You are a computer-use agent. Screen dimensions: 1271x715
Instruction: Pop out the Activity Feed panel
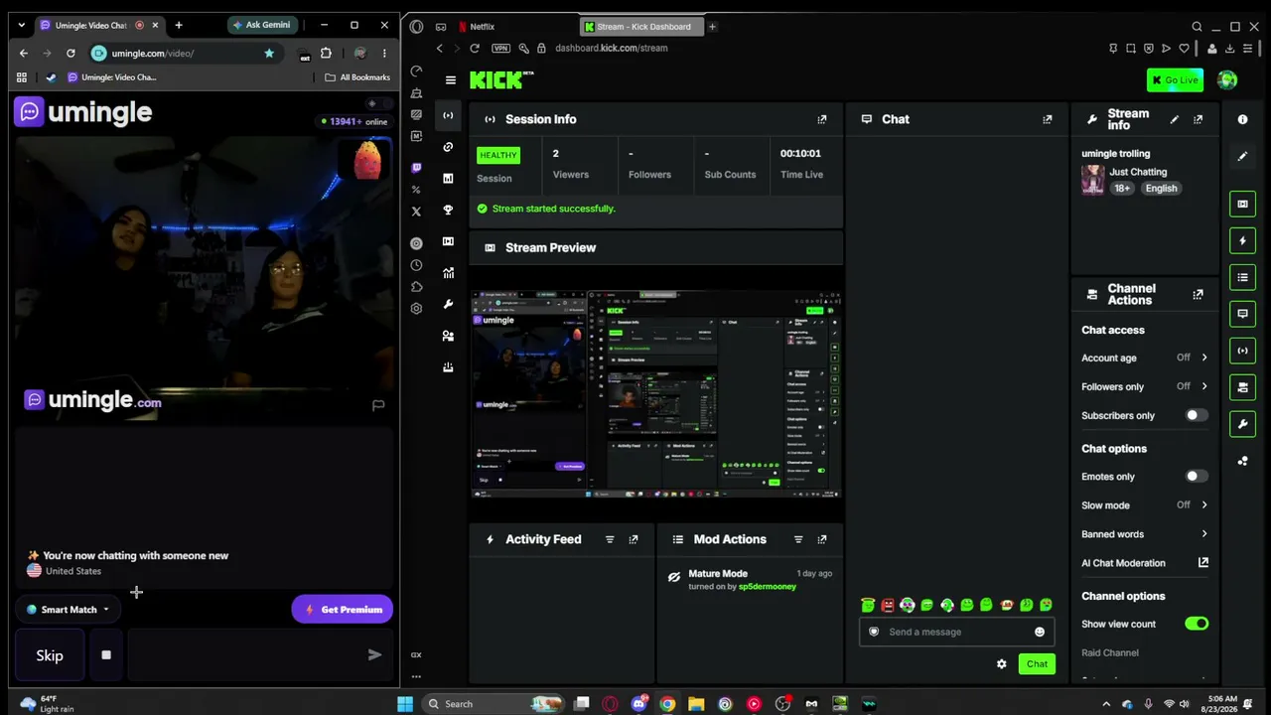point(634,539)
